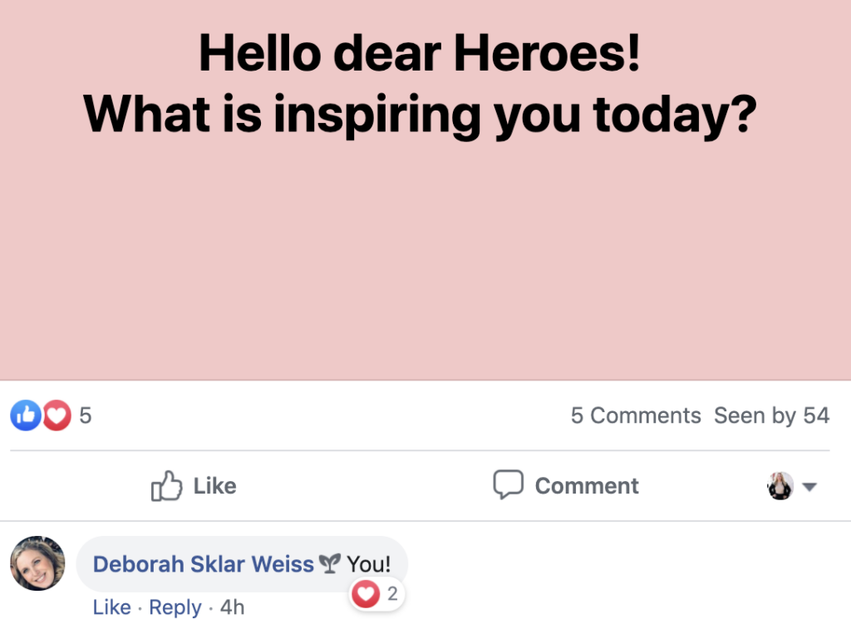Click the "Hello dear Heroes!" post text
Viewport: 851px width, 619px height.
pyautogui.click(x=420, y=54)
